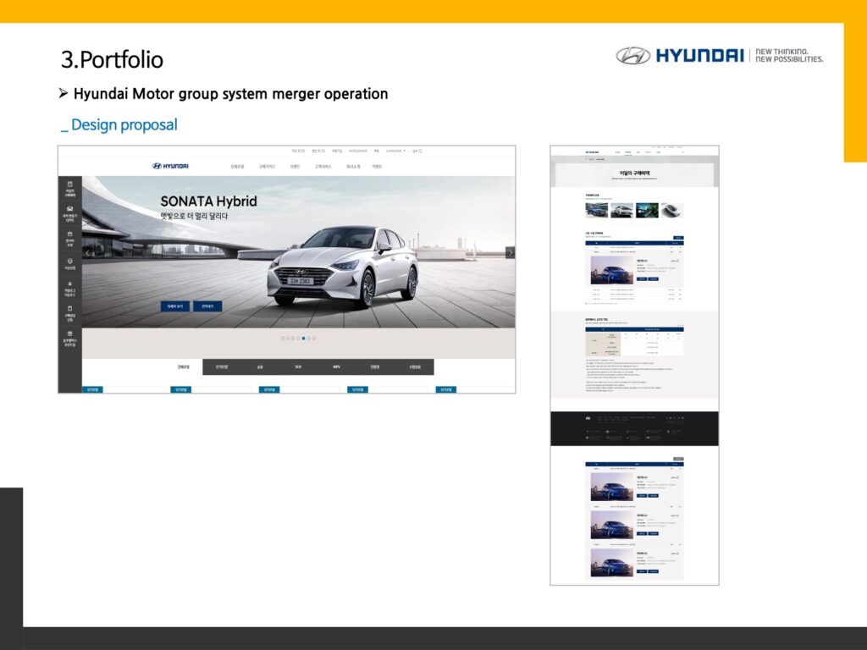Select the last carousel indicator dot
Image resolution: width=867 pixels, height=650 pixels.
[314, 338]
